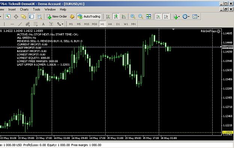Select the H1 timeframe
This screenshot has height=148, width=234.
coord(102,24)
